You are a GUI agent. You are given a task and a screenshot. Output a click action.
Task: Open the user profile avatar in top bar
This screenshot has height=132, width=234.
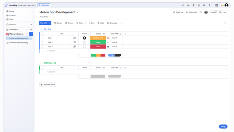[226, 5]
